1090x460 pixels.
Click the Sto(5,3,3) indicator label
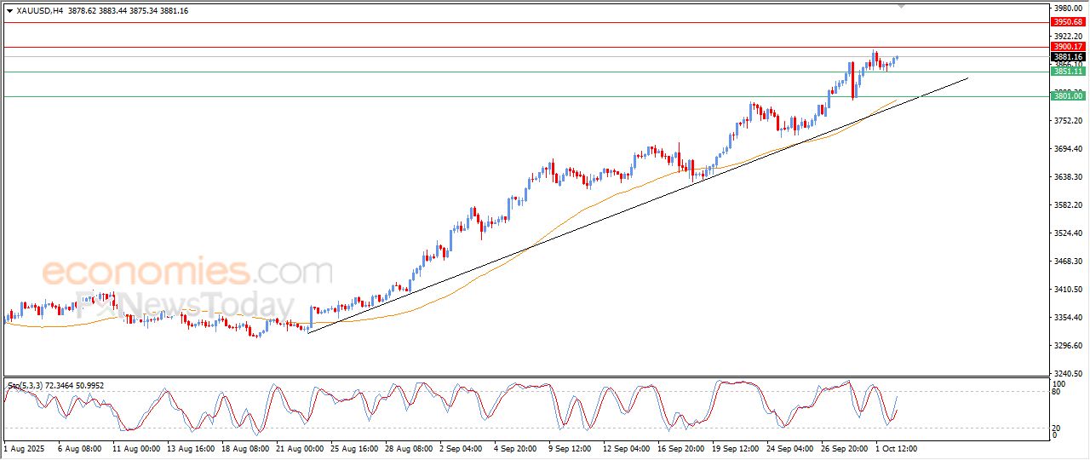tap(26, 386)
